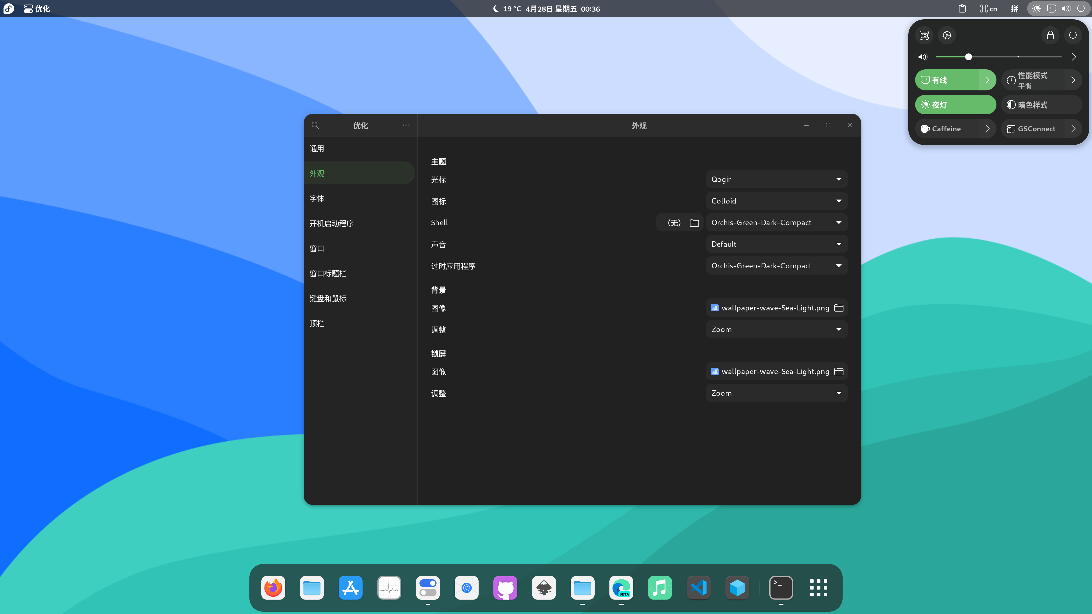This screenshot has height=614, width=1092.
Task: Open the background Zoom adjustment dropdown
Action: (776, 329)
